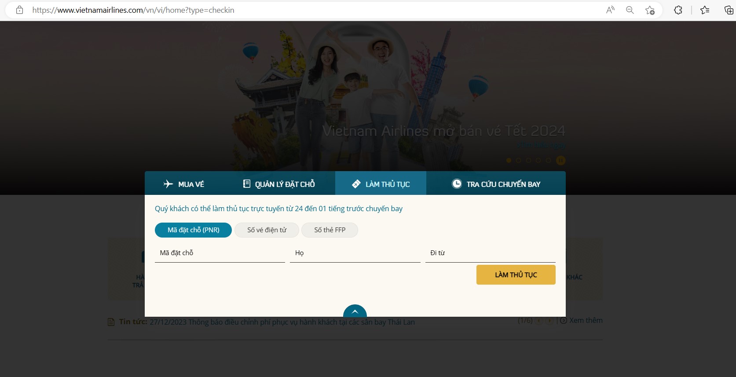Switch to the QUẢN LÝ ĐẶT CHỖ tab

point(279,184)
